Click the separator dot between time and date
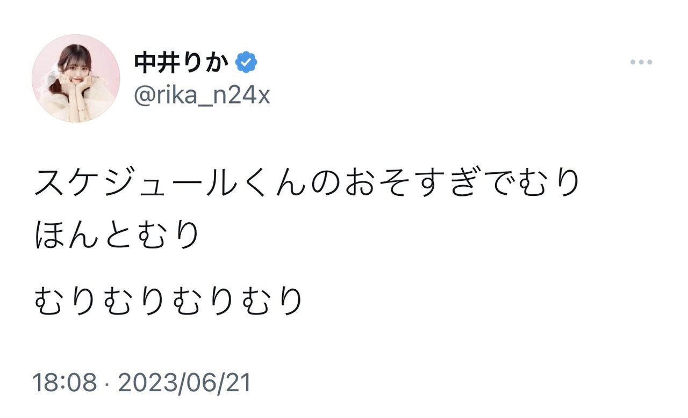 107,384
